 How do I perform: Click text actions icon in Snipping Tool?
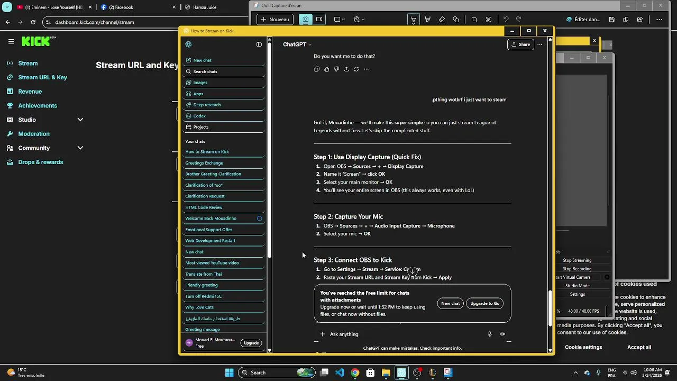point(489,20)
